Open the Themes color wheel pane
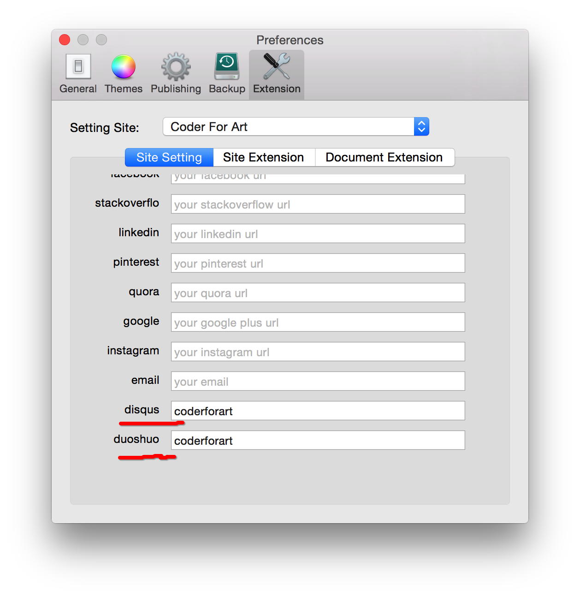 pos(123,74)
